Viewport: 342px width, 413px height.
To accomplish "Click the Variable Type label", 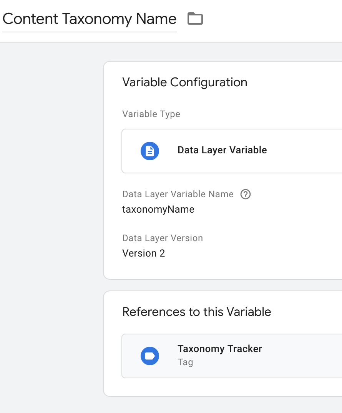I will pyautogui.click(x=151, y=114).
